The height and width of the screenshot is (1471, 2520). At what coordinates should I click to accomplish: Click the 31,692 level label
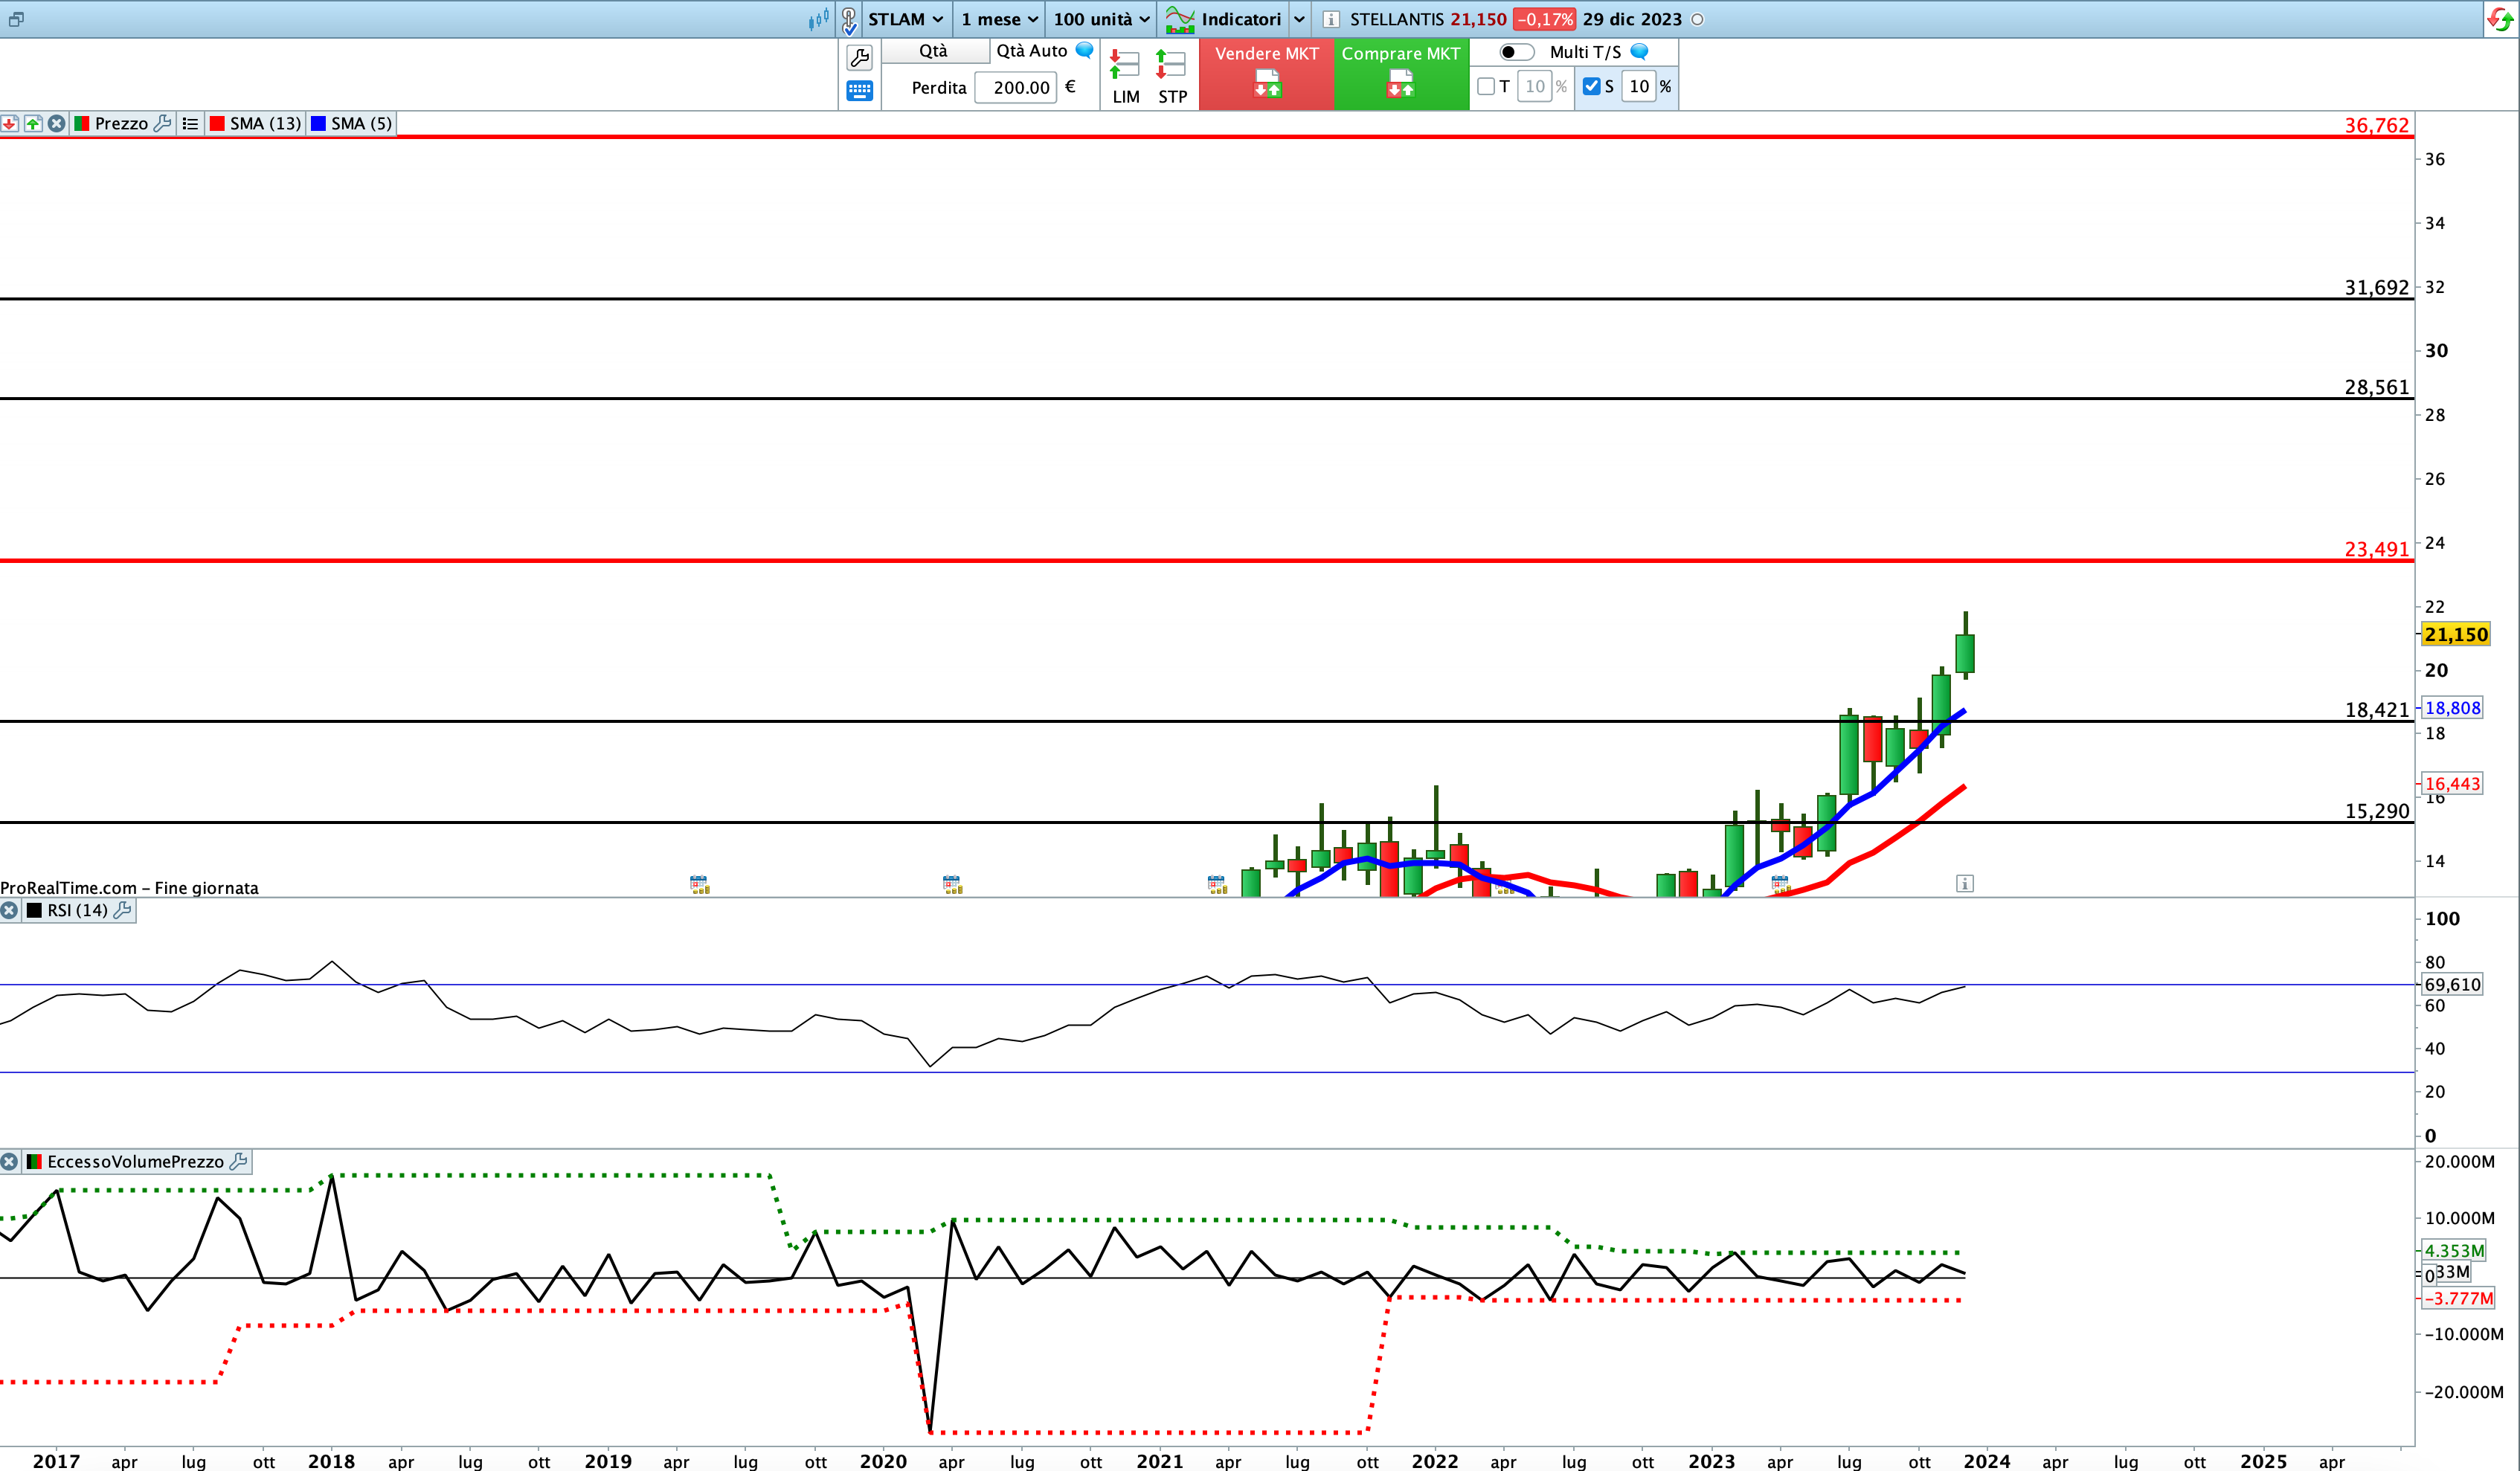(x=2376, y=287)
